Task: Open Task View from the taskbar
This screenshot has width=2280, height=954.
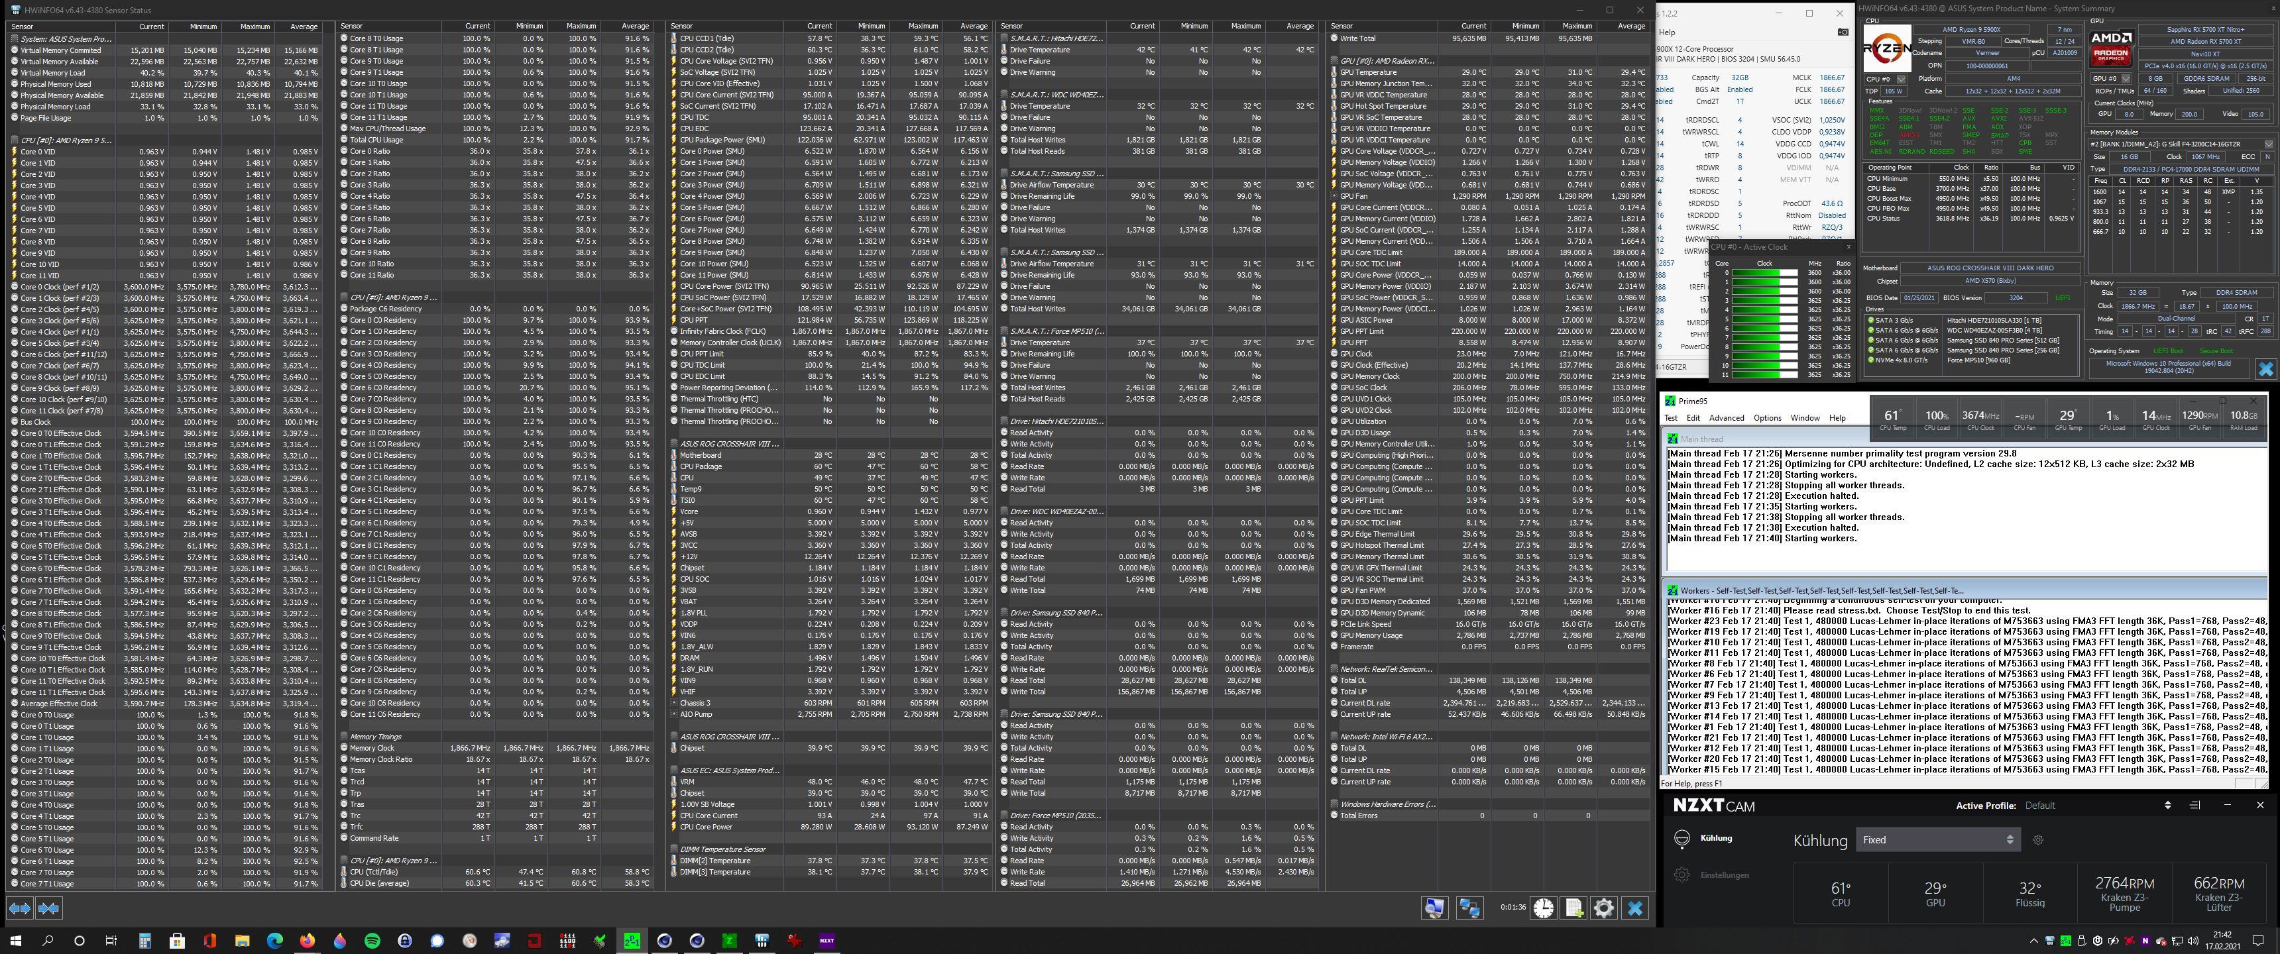Action: coord(111,941)
